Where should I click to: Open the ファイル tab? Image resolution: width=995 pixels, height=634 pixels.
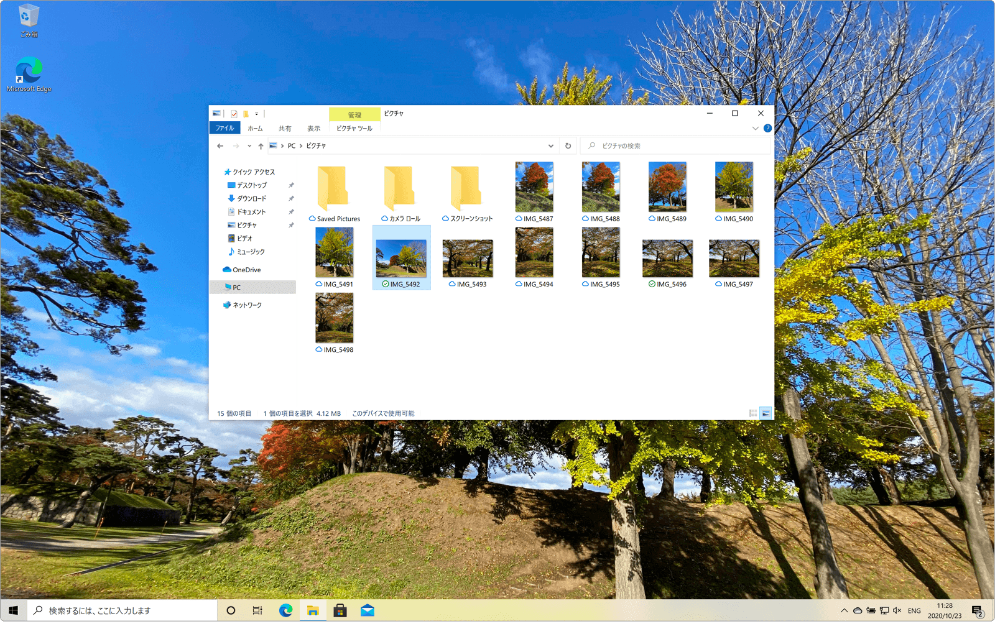click(224, 128)
